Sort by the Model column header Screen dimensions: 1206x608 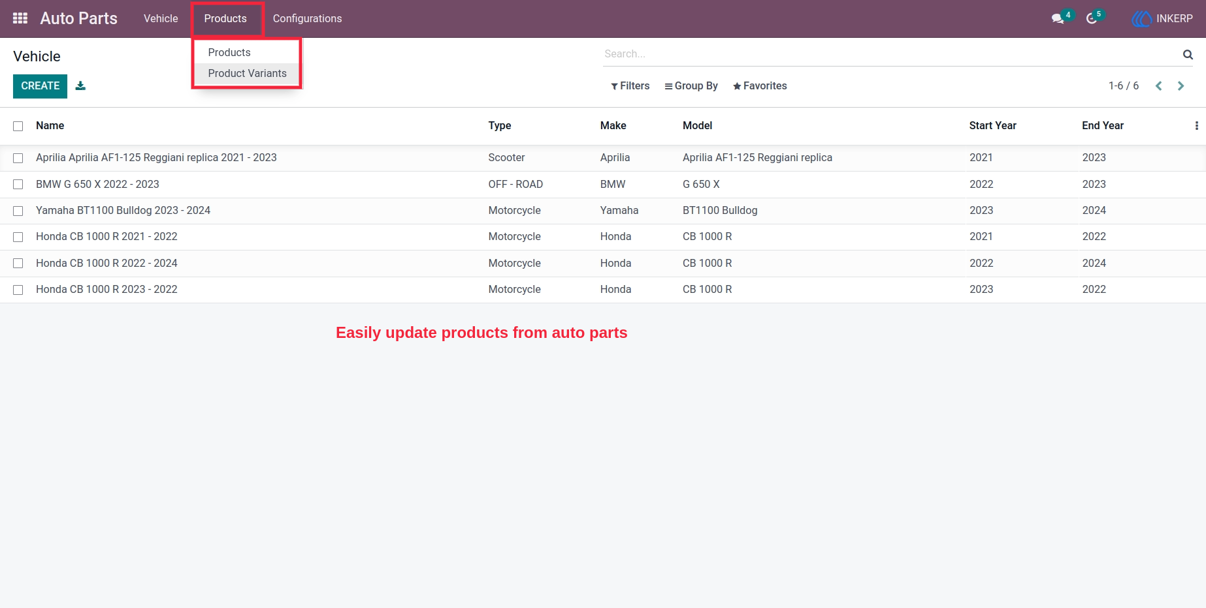697,126
